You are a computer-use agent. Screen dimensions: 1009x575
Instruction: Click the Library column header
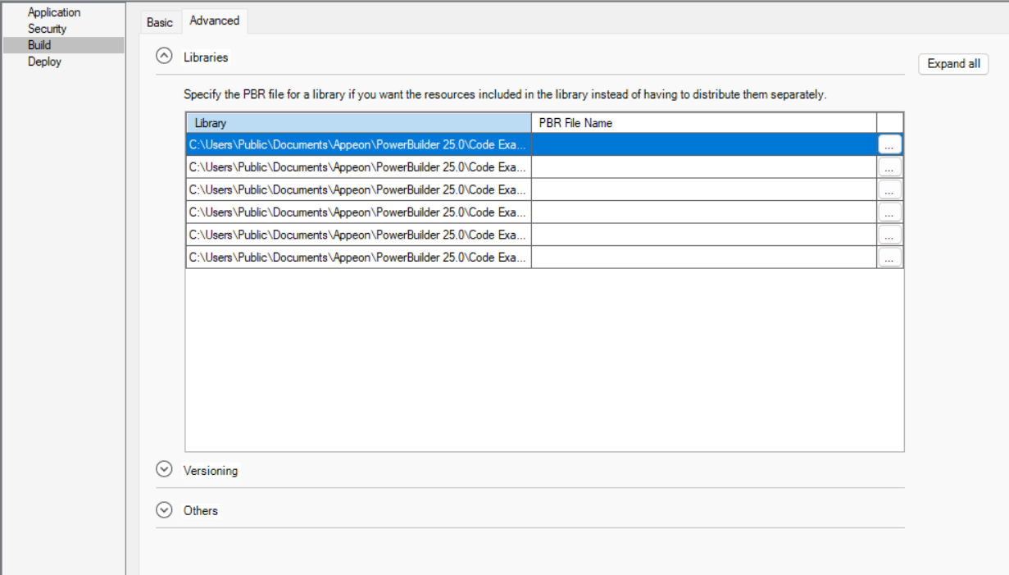[358, 123]
